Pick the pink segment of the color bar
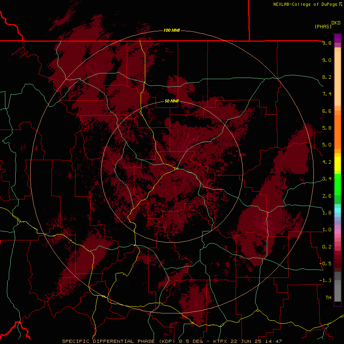This screenshot has height=344, width=344. (338, 232)
